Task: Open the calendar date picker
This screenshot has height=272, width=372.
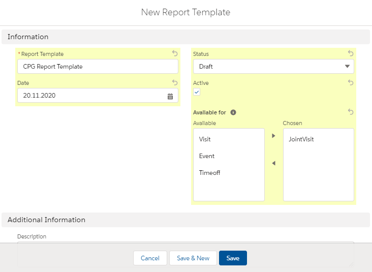Action: [x=170, y=97]
